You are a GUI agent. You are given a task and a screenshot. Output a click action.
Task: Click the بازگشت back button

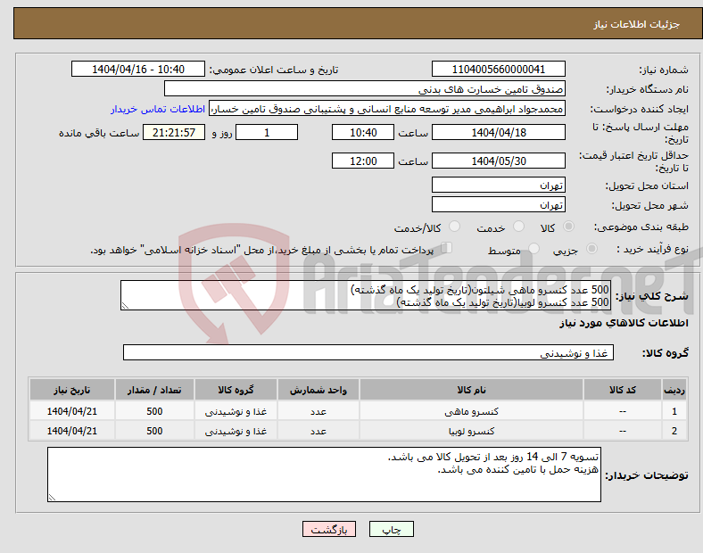click(x=329, y=529)
